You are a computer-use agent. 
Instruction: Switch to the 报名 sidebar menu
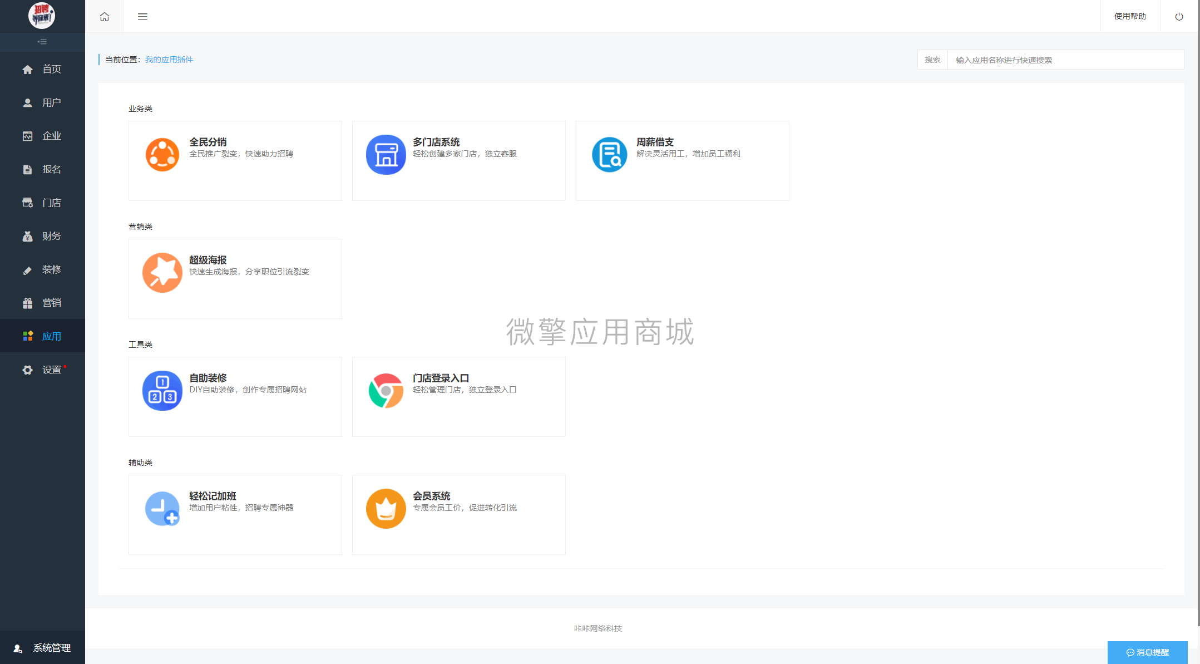[x=42, y=169]
